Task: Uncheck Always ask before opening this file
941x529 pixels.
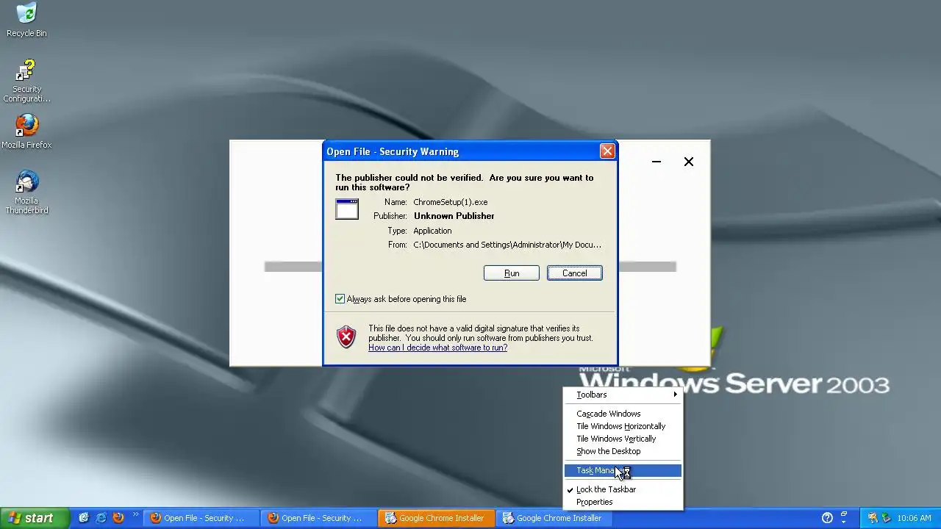Action: [340, 299]
